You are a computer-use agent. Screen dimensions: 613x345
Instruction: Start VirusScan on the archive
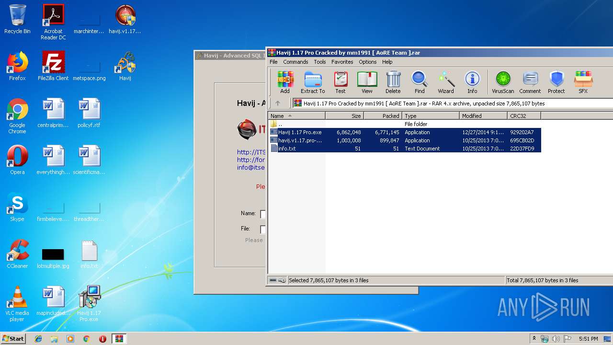point(503,82)
